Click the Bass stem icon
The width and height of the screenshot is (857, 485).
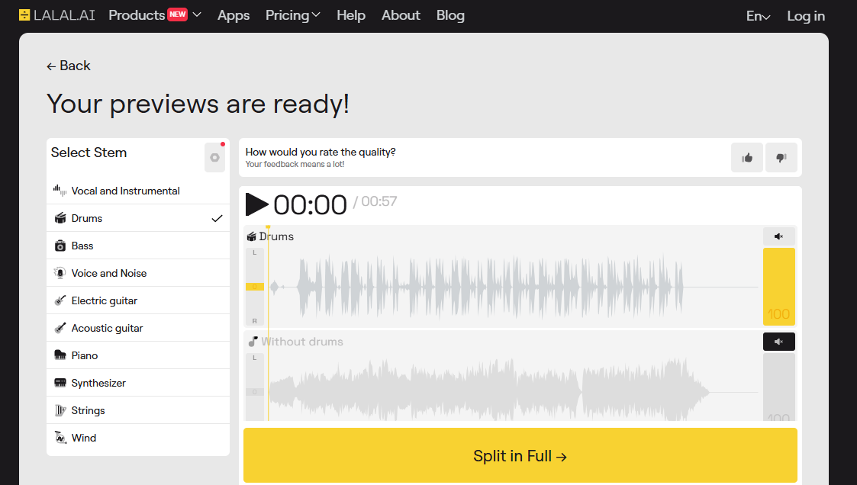(x=60, y=246)
